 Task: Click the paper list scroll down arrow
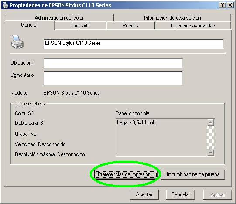click(x=211, y=153)
